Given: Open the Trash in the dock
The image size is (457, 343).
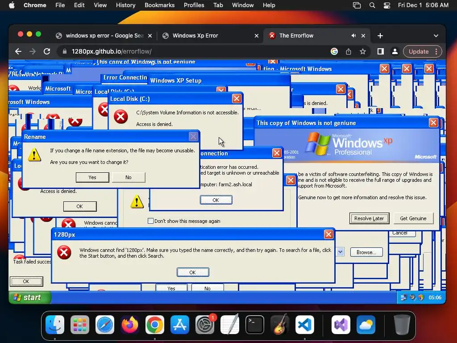Looking at the screenshot, I should tap(402, 325).
